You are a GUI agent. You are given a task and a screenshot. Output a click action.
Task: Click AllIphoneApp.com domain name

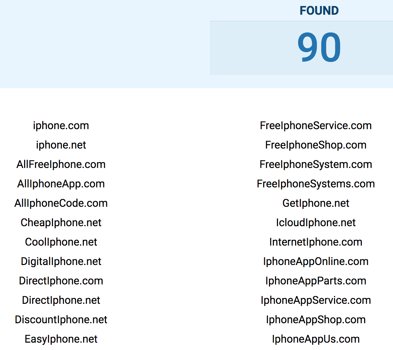[x=61, y=184]
